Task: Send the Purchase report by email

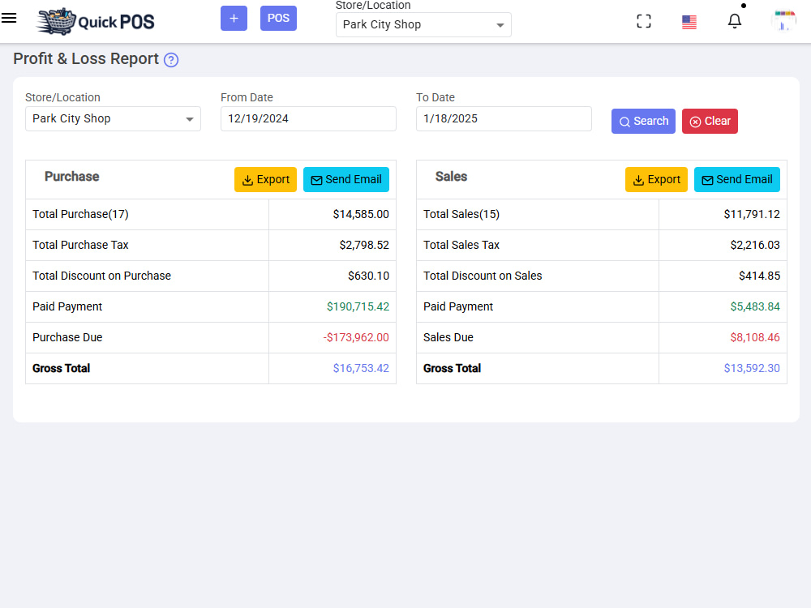Action: coord(346,179)
